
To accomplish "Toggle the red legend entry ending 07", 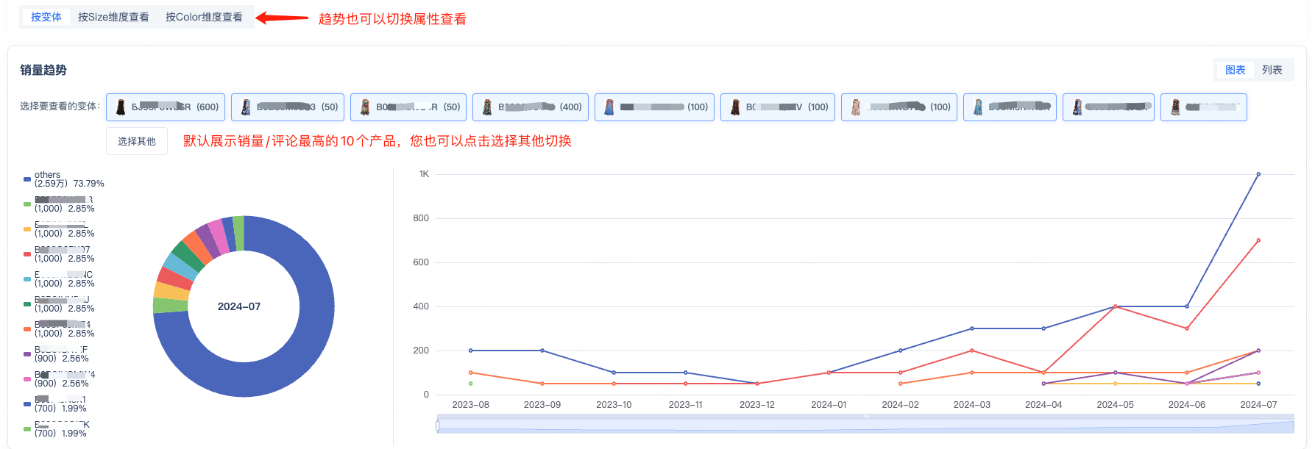I will (x=59, y=254).
